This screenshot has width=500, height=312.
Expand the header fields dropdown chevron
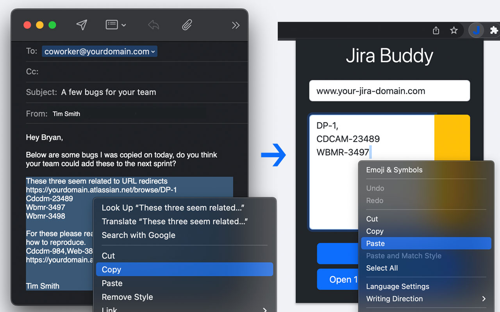coord(124,25)
